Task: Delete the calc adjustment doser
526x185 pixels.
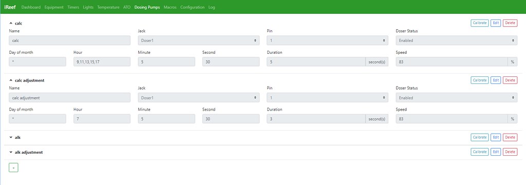Action: 510,80
